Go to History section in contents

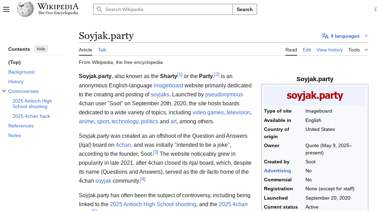pos(16,81)
